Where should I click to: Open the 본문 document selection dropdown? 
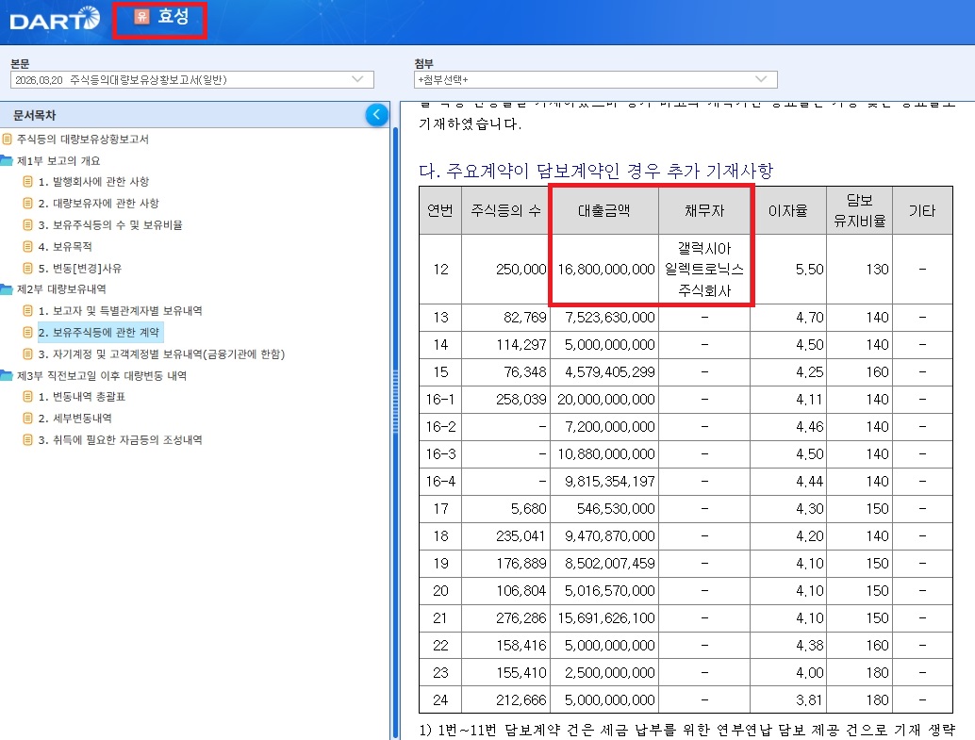(x=192, y=79)
